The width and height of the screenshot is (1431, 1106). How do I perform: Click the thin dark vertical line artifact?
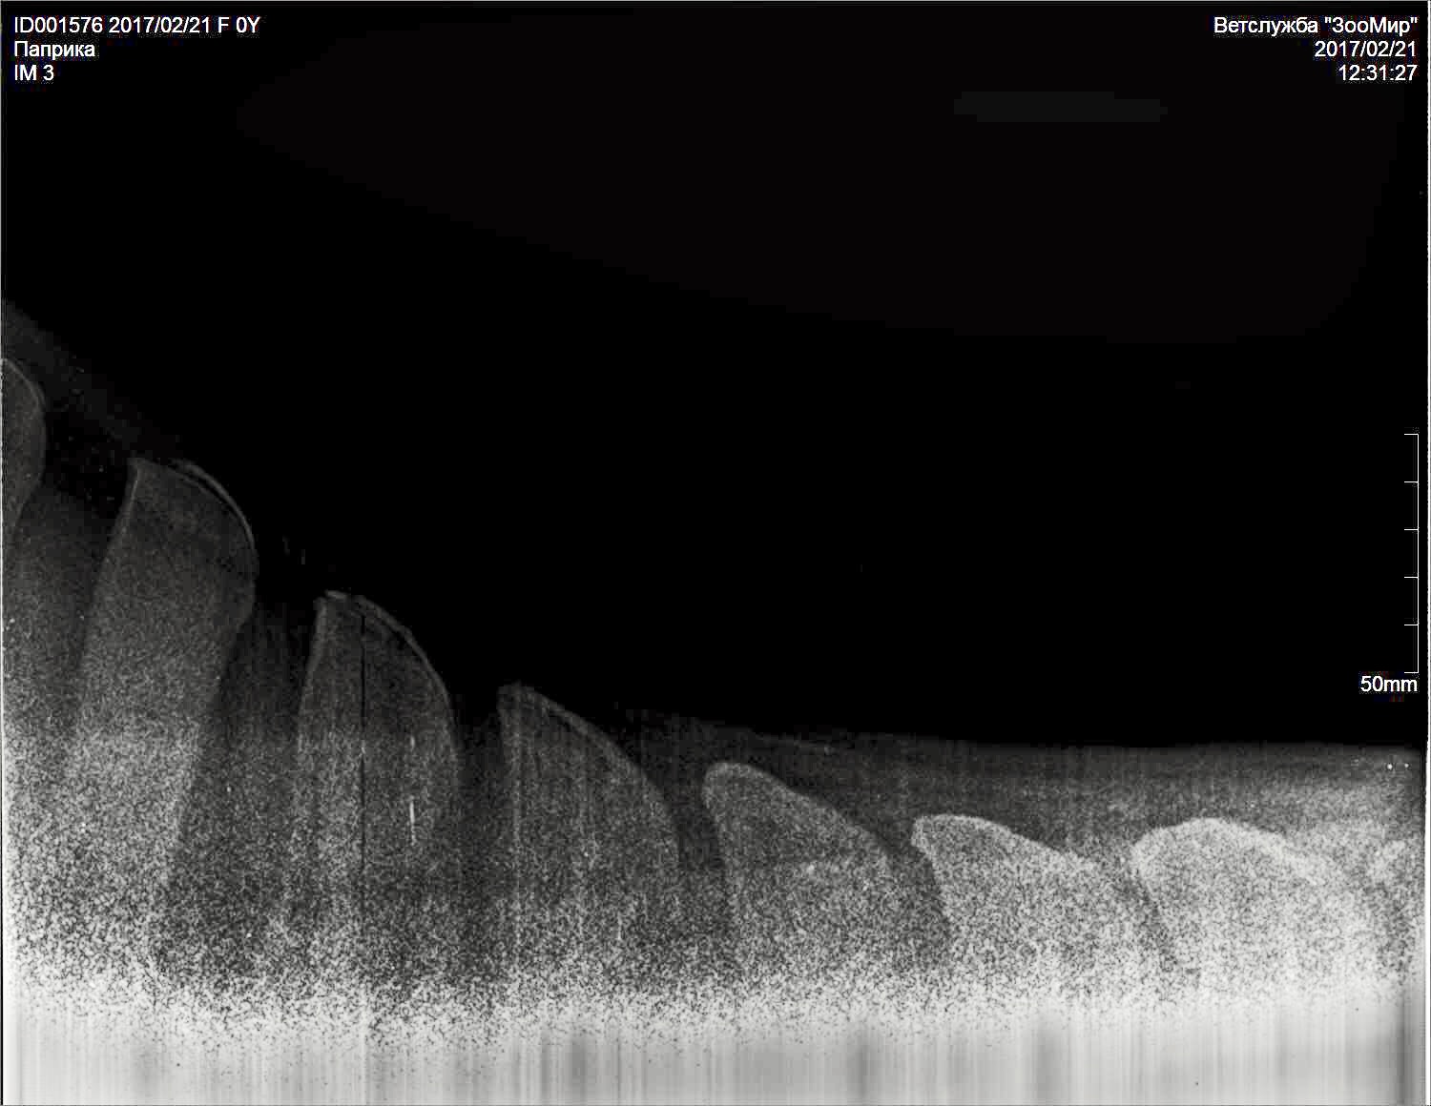click(363, 725)
